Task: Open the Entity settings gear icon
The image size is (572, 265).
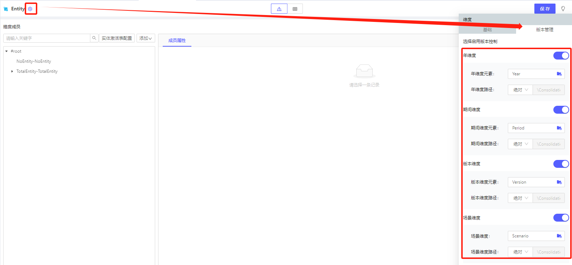Action: click(30, 9)
